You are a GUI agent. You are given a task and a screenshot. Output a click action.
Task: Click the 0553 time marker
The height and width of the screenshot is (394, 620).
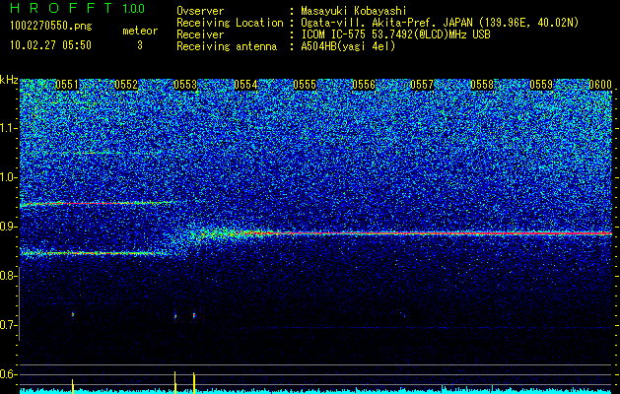point(185,85)
